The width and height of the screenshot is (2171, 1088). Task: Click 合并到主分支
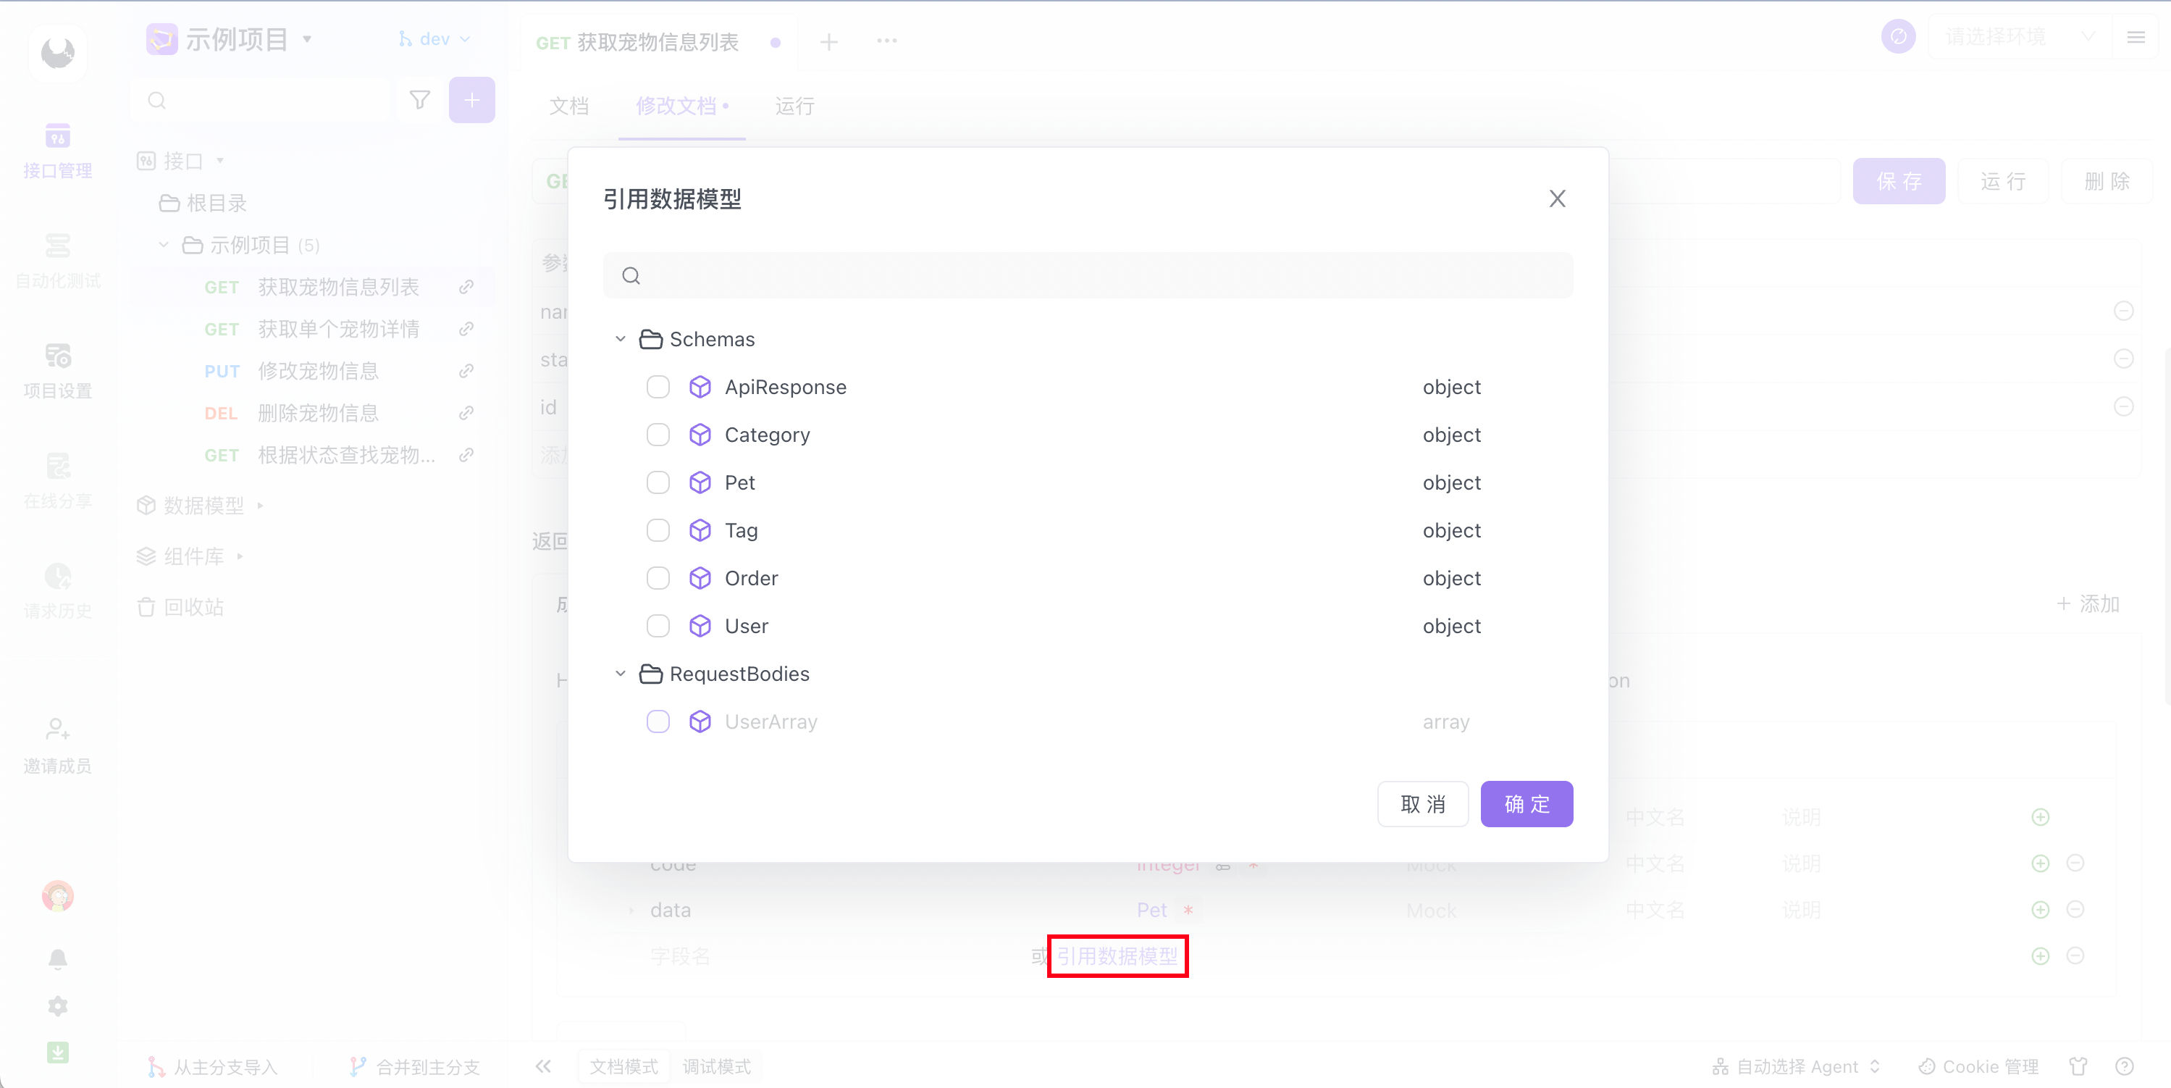click(x=416, y=1067)
